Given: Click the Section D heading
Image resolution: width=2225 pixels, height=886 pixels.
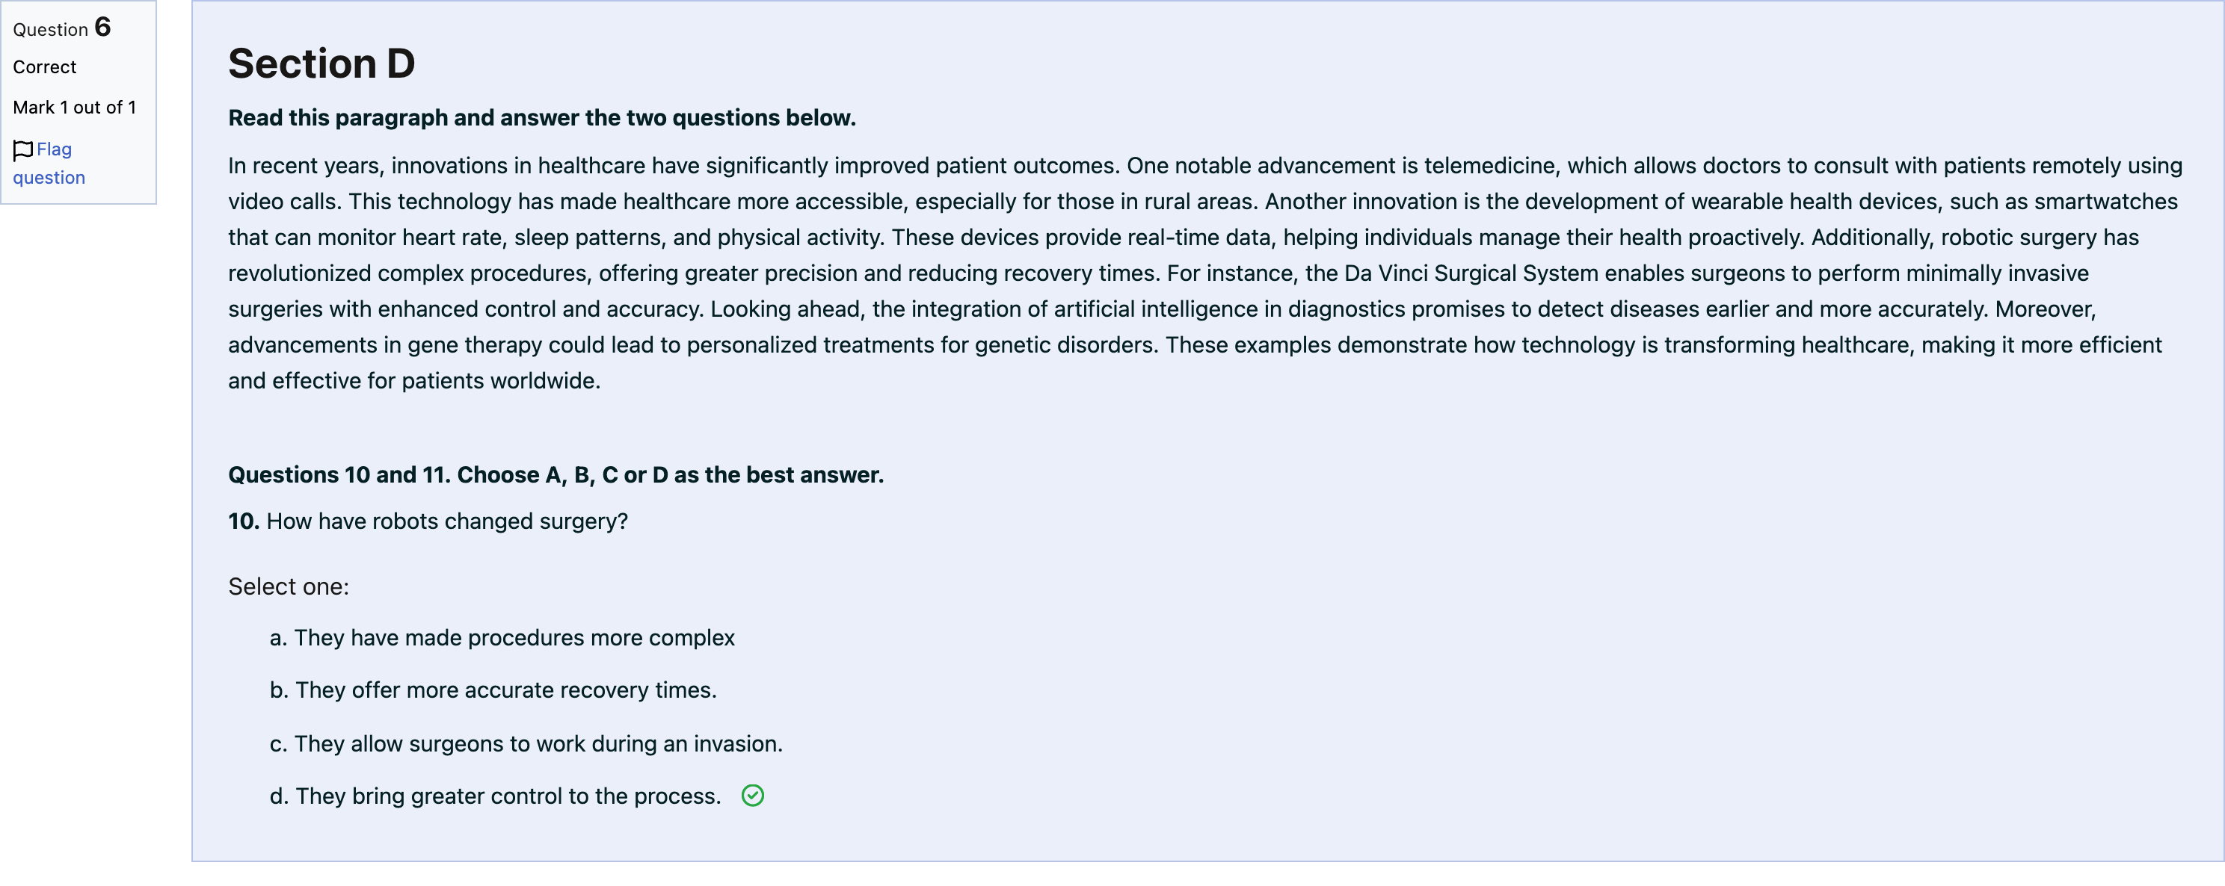Looking at the screenshot, I should (x=321, y=63).
